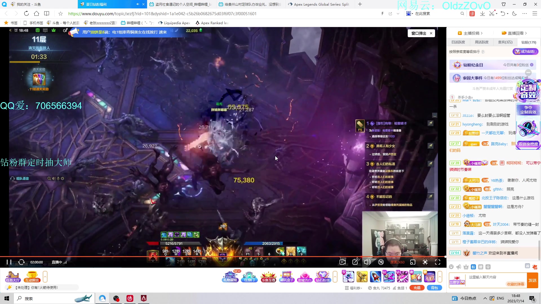Enter fullscreen mode on player
The height and width of the screenshot is (304, 541).
pos(438,262)
